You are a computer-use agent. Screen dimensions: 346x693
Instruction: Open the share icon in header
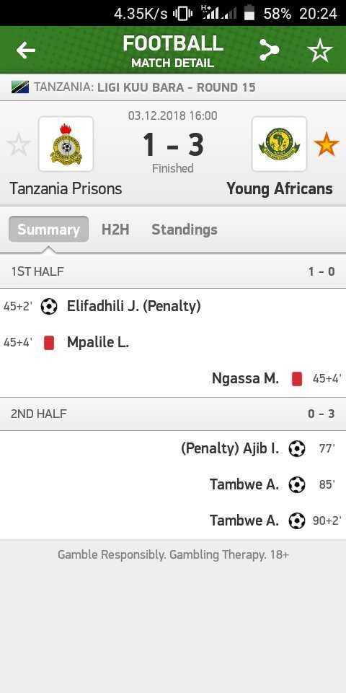point(269,50)
